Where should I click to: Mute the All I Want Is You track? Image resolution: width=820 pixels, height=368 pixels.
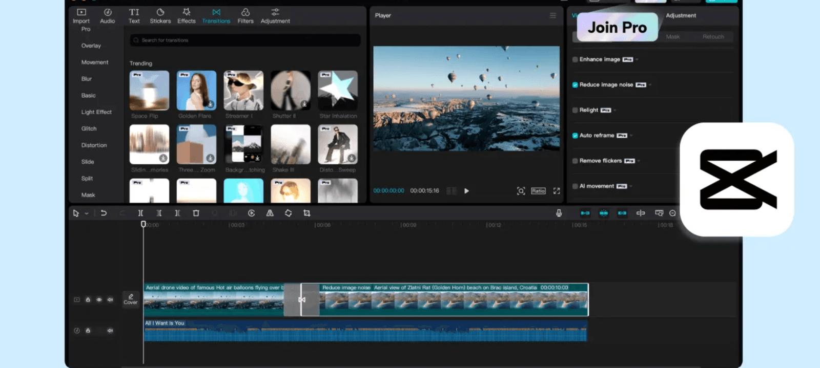[x=110, y=331]
